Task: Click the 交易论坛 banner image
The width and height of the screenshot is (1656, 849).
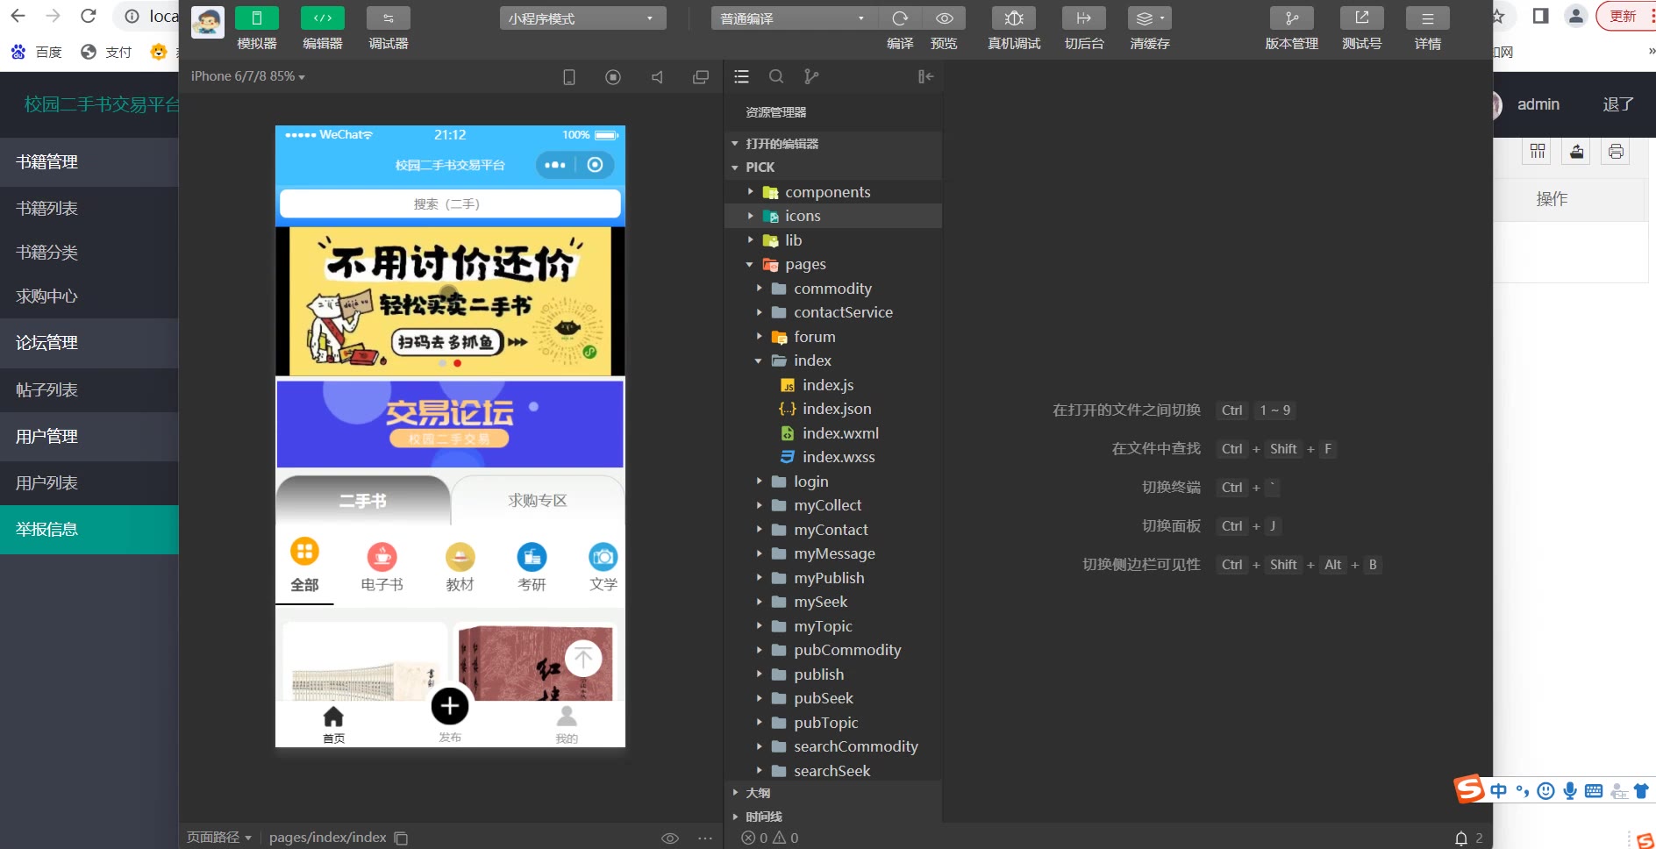Action: pos(450,424)
